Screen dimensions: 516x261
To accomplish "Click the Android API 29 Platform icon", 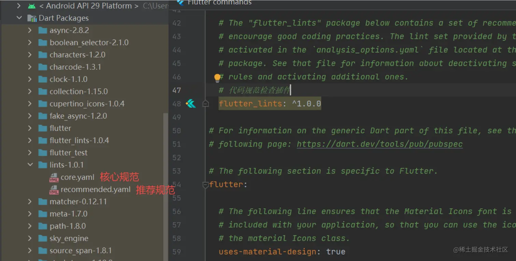I will click(x=32, y=6).
